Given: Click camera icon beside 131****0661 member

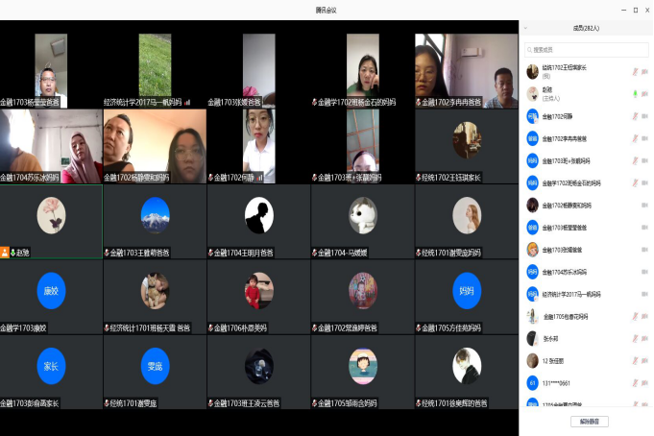Looking at the screenshot, I should point(644,382).
